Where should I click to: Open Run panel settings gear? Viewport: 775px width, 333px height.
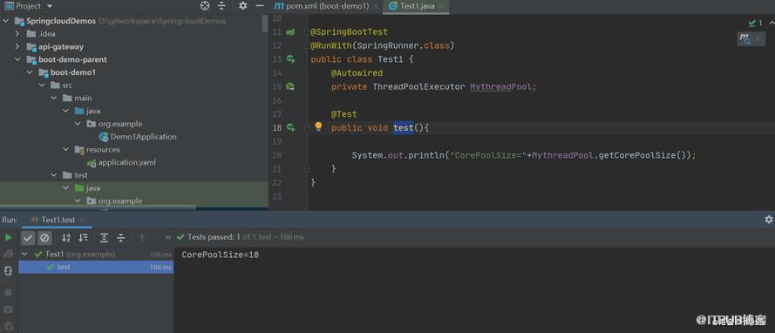[x=769, y=220]
